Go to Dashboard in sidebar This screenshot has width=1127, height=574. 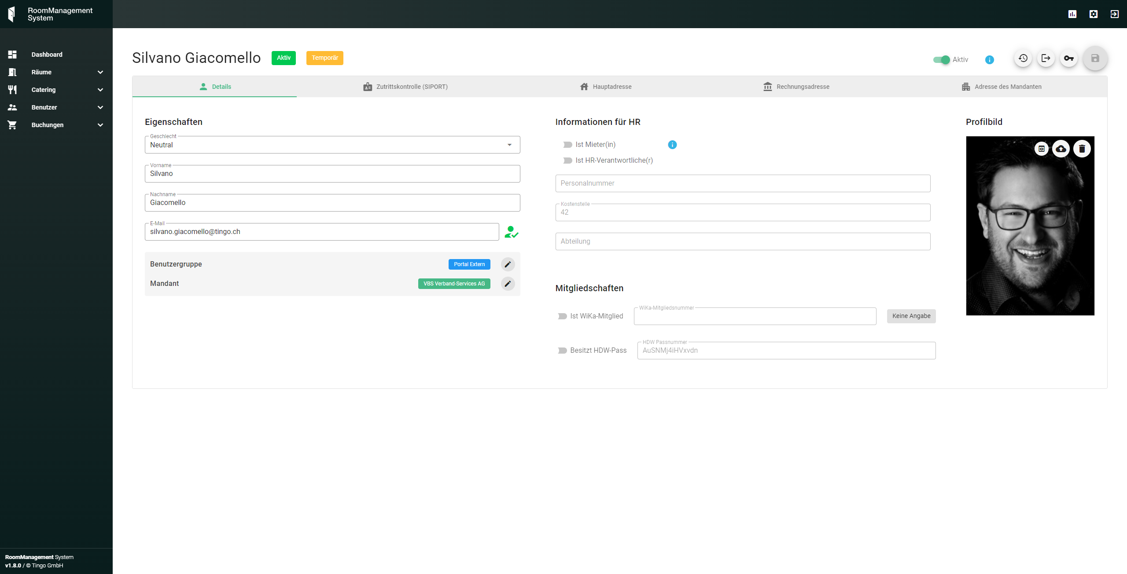coord(47,55)
